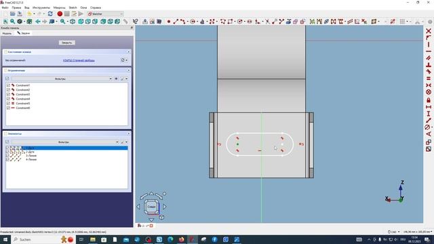434x244 pixels.
Task: Toggle Constraint4 checkbox
Action: pos(8,99)
